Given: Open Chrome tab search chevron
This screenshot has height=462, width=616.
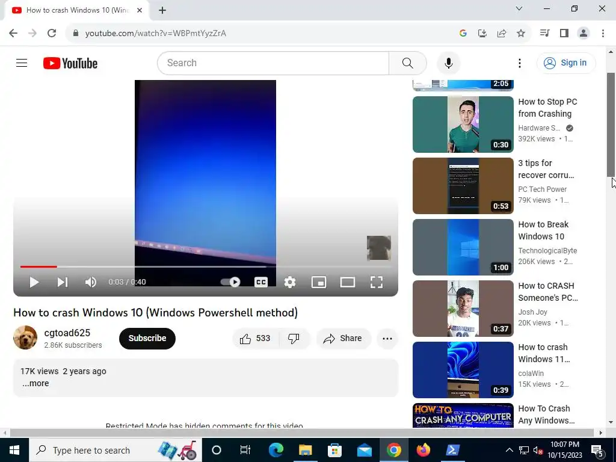Looking at the screenshot, I should point(519,8).
